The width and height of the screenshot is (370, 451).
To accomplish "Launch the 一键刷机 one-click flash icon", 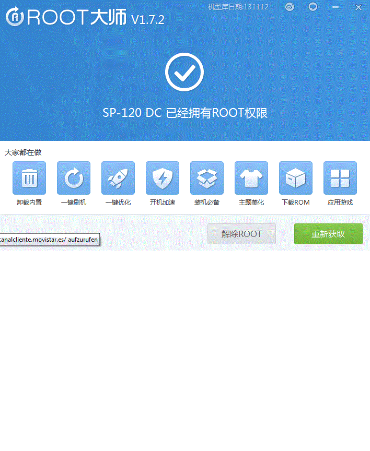I will 74,178.
